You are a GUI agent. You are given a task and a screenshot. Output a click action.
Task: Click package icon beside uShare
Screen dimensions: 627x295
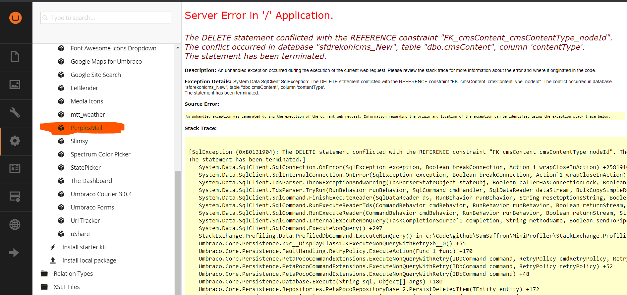[x=61, y=234]
